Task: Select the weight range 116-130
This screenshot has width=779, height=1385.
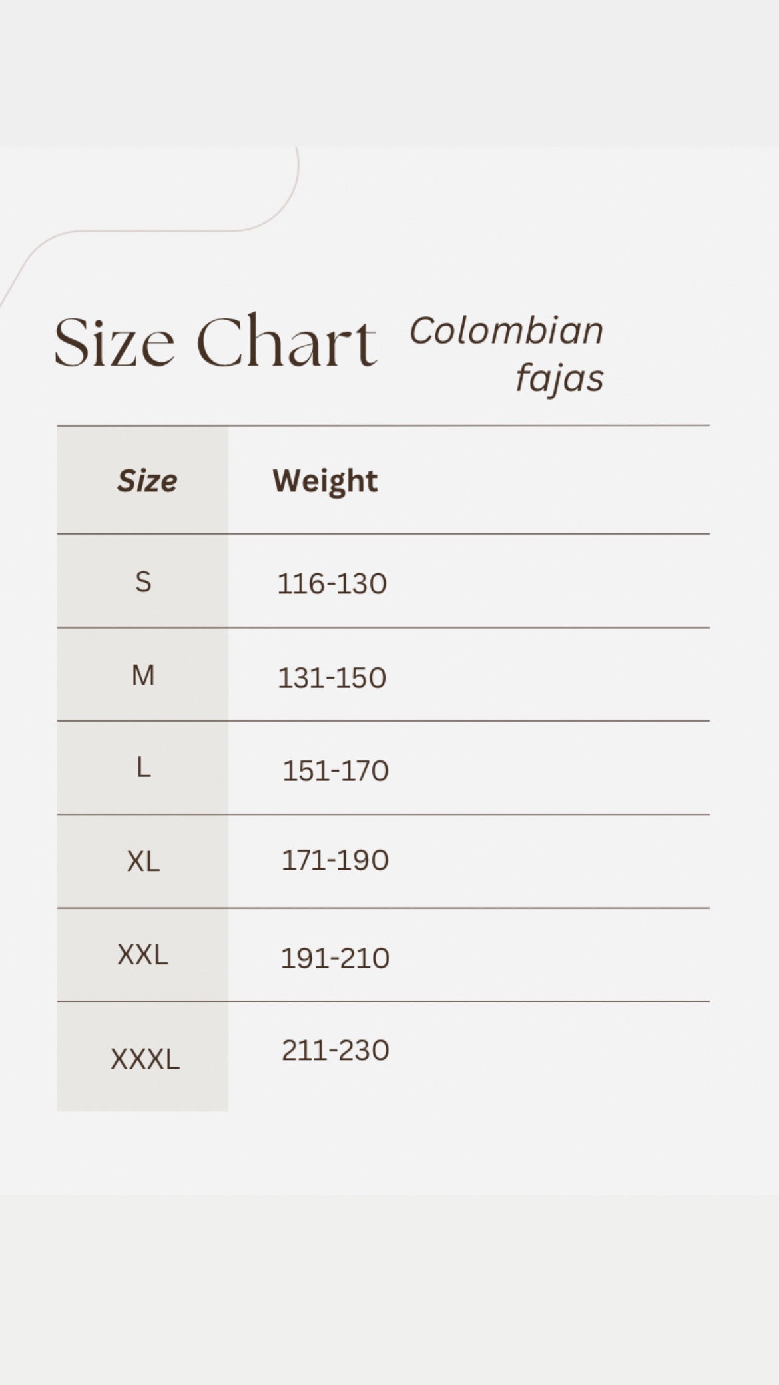Action: (x=332, y=584)
